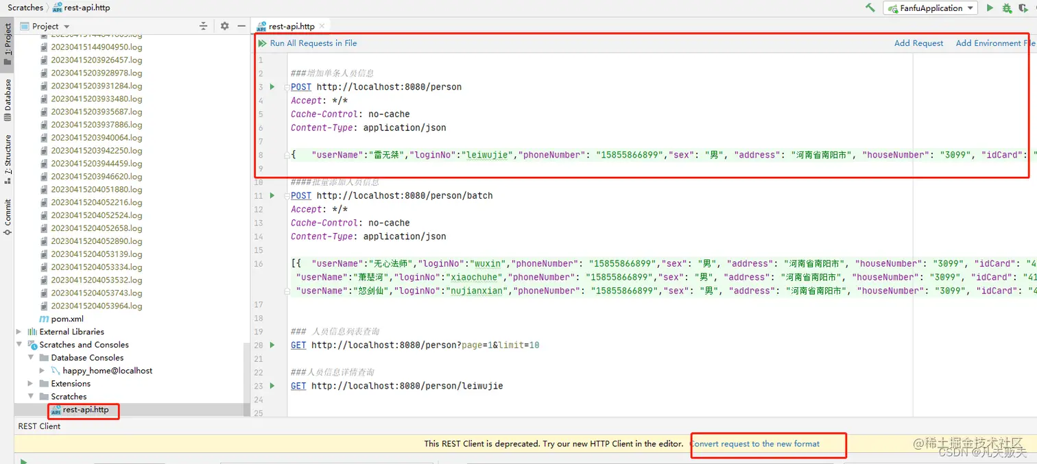The width and height of the screenshot is (1037, 464).
Task: Expand happy_home@localhost node
Action: [42, 371]
